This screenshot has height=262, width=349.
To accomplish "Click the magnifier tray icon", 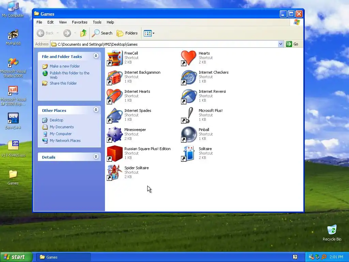I will coord(324,257).
